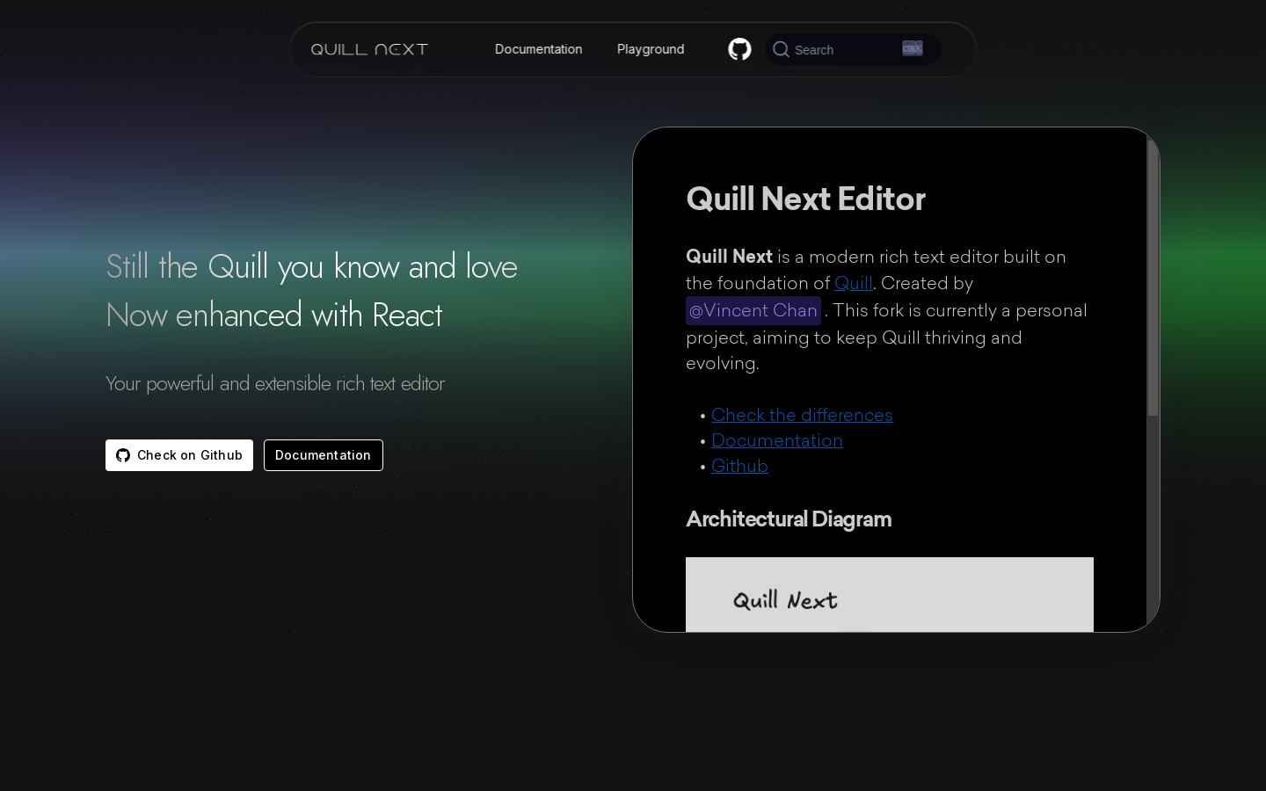Screen dimensions: 1266x791
Task: Click the @Vincent Chan mention
Action: (x=753, y=310)
